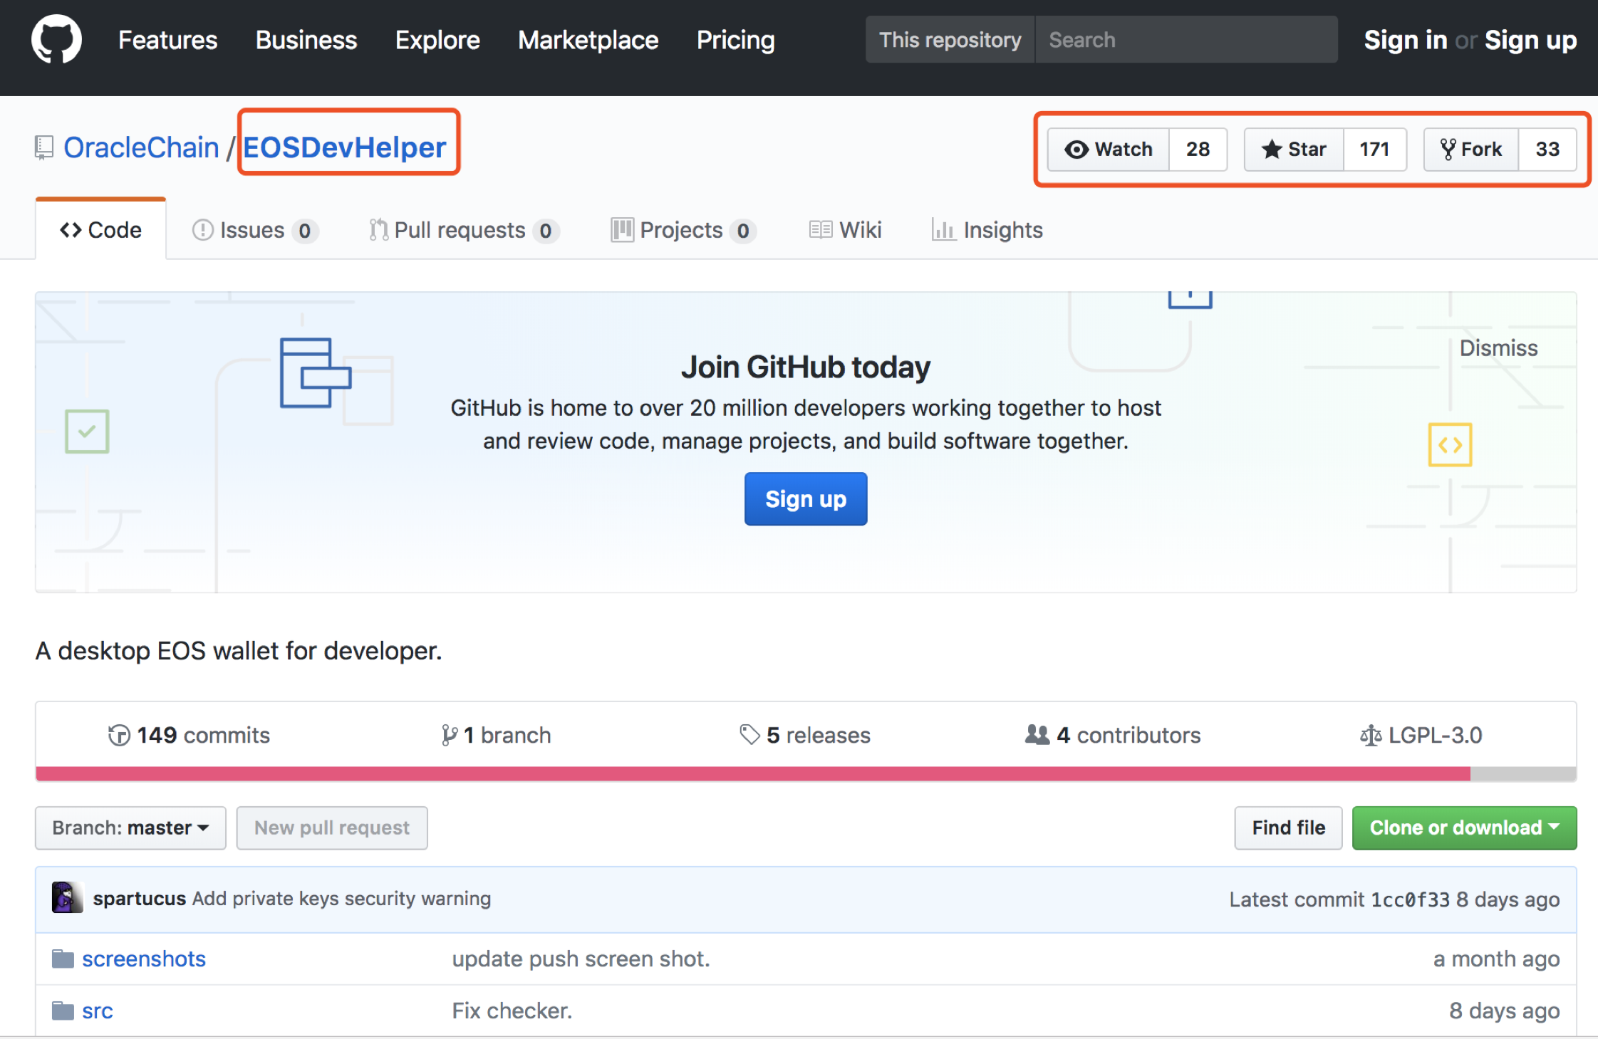This screenshot has width=1598, height=1039.
Task: Click the LGPL-3.0 license scale icon
Action: coord(1370,735)
